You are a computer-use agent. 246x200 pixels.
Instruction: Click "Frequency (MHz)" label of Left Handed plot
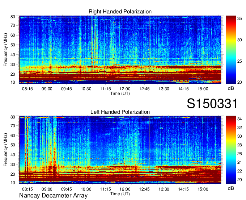tap(5, 150)
